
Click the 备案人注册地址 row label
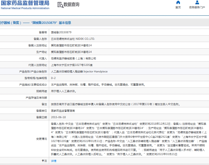[37, 45]
